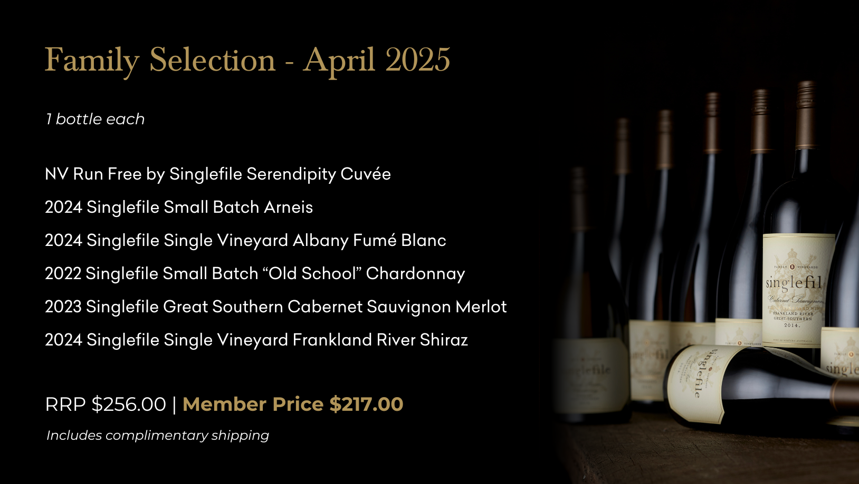The height and width of the screenshot is (484, 859).
Task: Click the Family Selection - April 2025 heading
Action: 247,61
